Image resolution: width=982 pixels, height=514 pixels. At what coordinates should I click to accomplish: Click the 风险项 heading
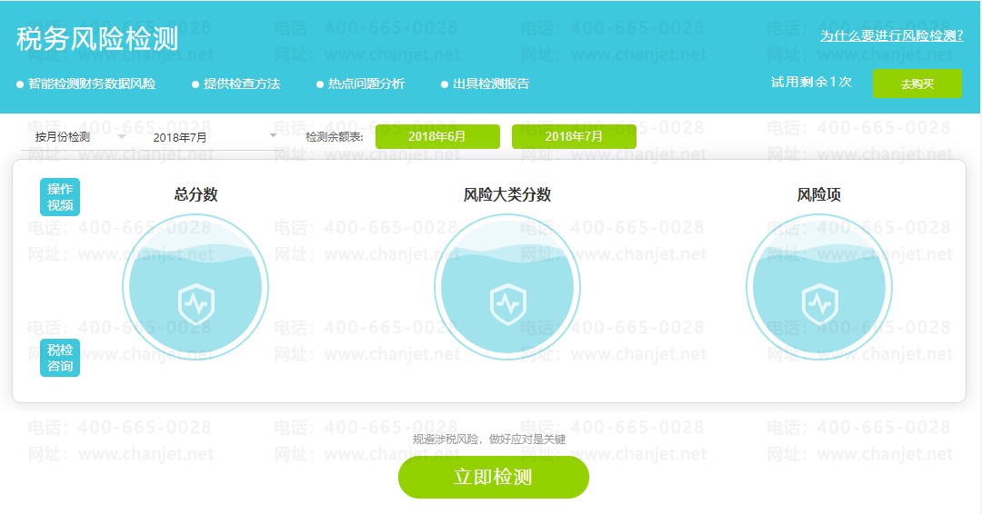[819, 194]
